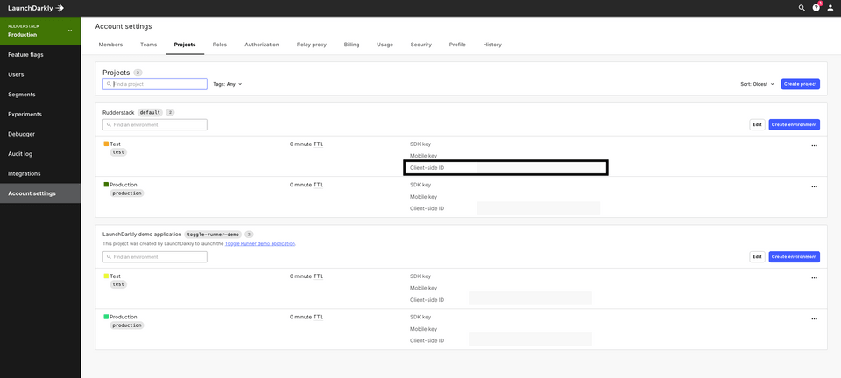Image resolution: width=841 pixels, height=378 pixels.
Task: Click '0 minute TTL' in Rudderstack Test row
Action: 307,144
